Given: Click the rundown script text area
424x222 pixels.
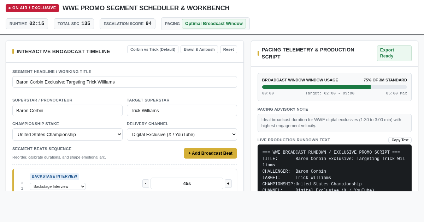Looking at the screenshot, I should click(x=334, y=168).
